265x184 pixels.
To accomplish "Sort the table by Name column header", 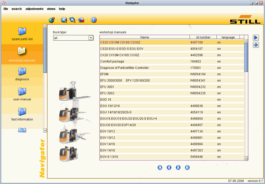I will pyautogui.click(x=145, y=37).
